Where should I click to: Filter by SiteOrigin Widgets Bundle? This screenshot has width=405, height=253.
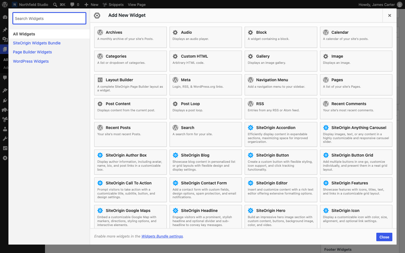pos(37,43)
